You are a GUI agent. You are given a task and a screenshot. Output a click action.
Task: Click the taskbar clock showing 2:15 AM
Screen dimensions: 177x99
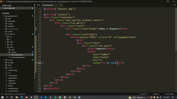tap(166, 97)
